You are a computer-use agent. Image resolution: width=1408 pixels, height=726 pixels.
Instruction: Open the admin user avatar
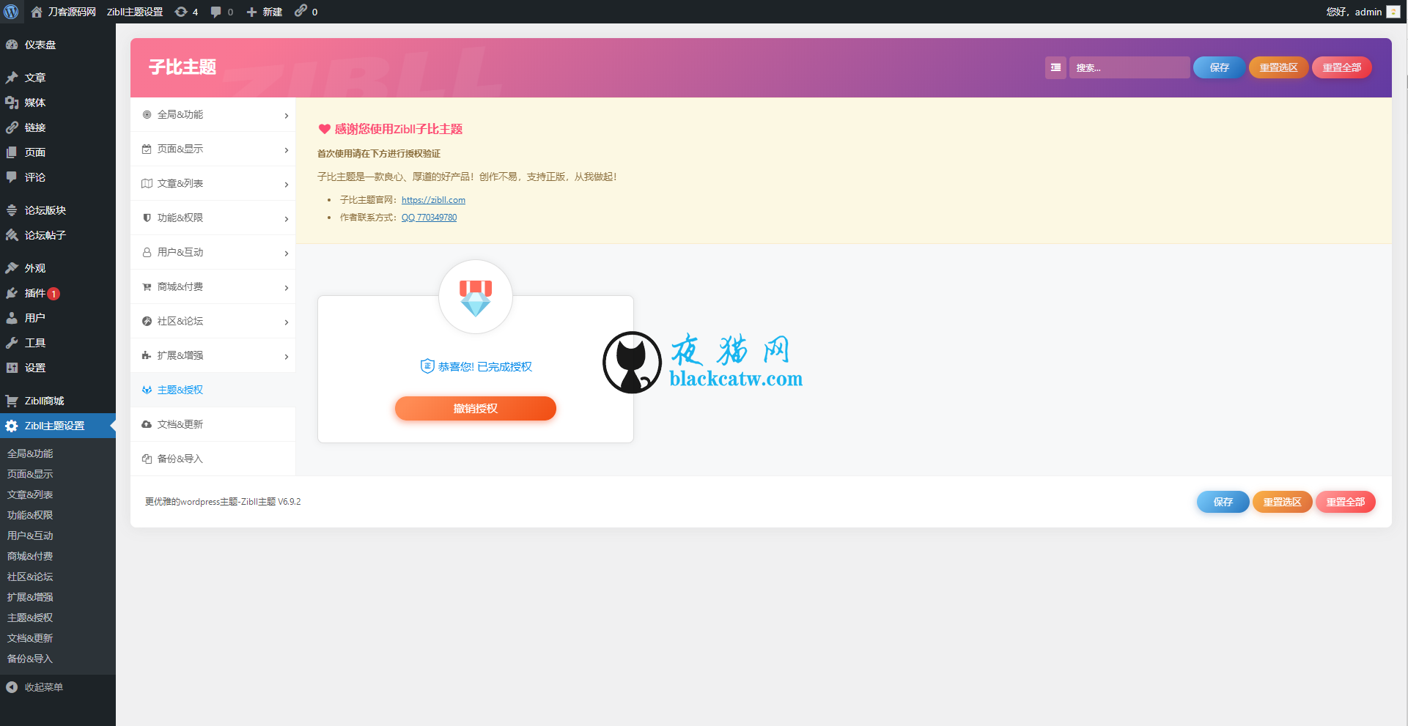[x=1393, y=12]
